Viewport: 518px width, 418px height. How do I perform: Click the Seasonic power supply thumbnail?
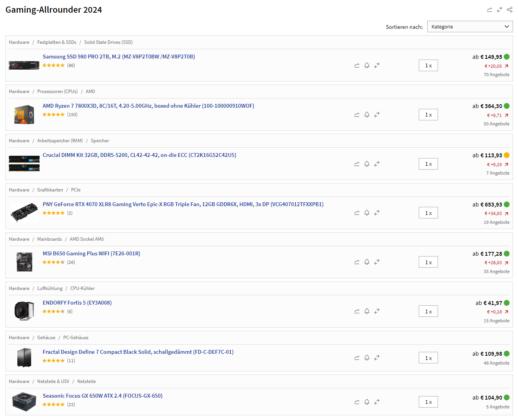(24, 402)
